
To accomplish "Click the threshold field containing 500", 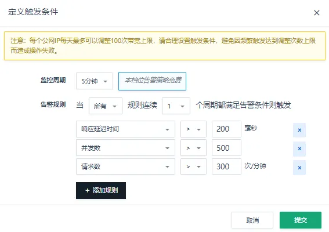I will (226, 148).
